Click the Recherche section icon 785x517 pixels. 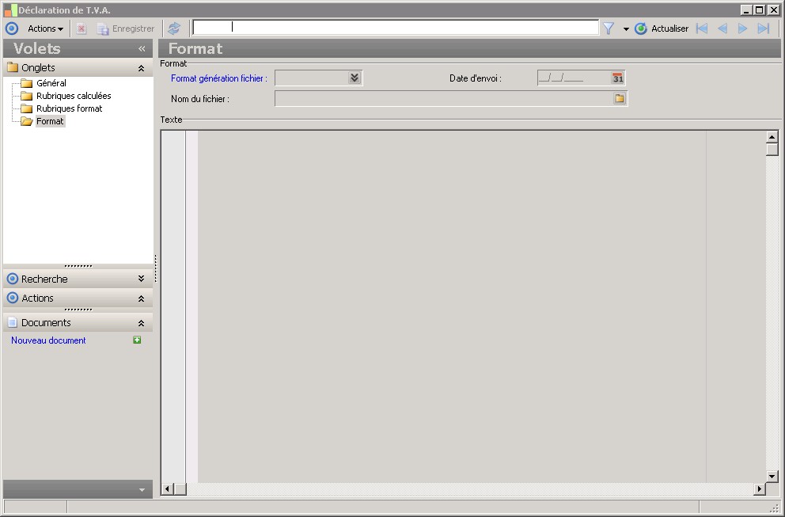tap(13, 279)
